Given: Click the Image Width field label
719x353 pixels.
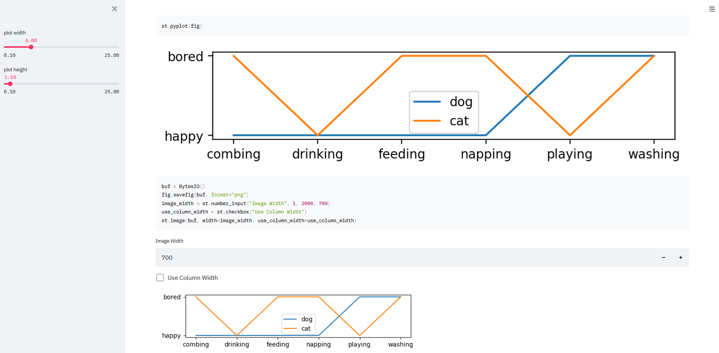Looking at the screenshot, I should coord(169,241).
